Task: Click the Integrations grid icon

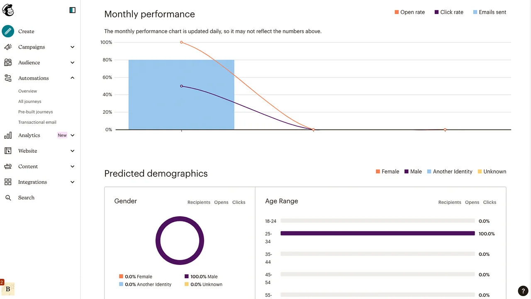Action: click(x=8, y=182)
